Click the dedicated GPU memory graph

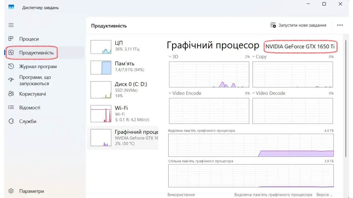click(x=251, y=145)
